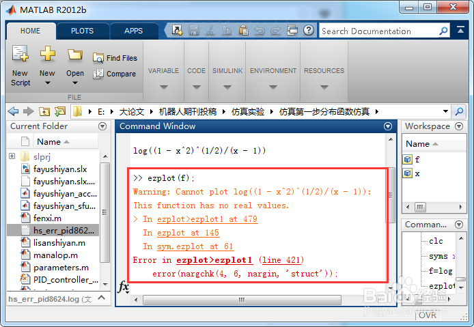Click the Forward navigation arrow
The height and width of the screenshot is (327, 474).
pyautogui.click(x=29, y=111)
